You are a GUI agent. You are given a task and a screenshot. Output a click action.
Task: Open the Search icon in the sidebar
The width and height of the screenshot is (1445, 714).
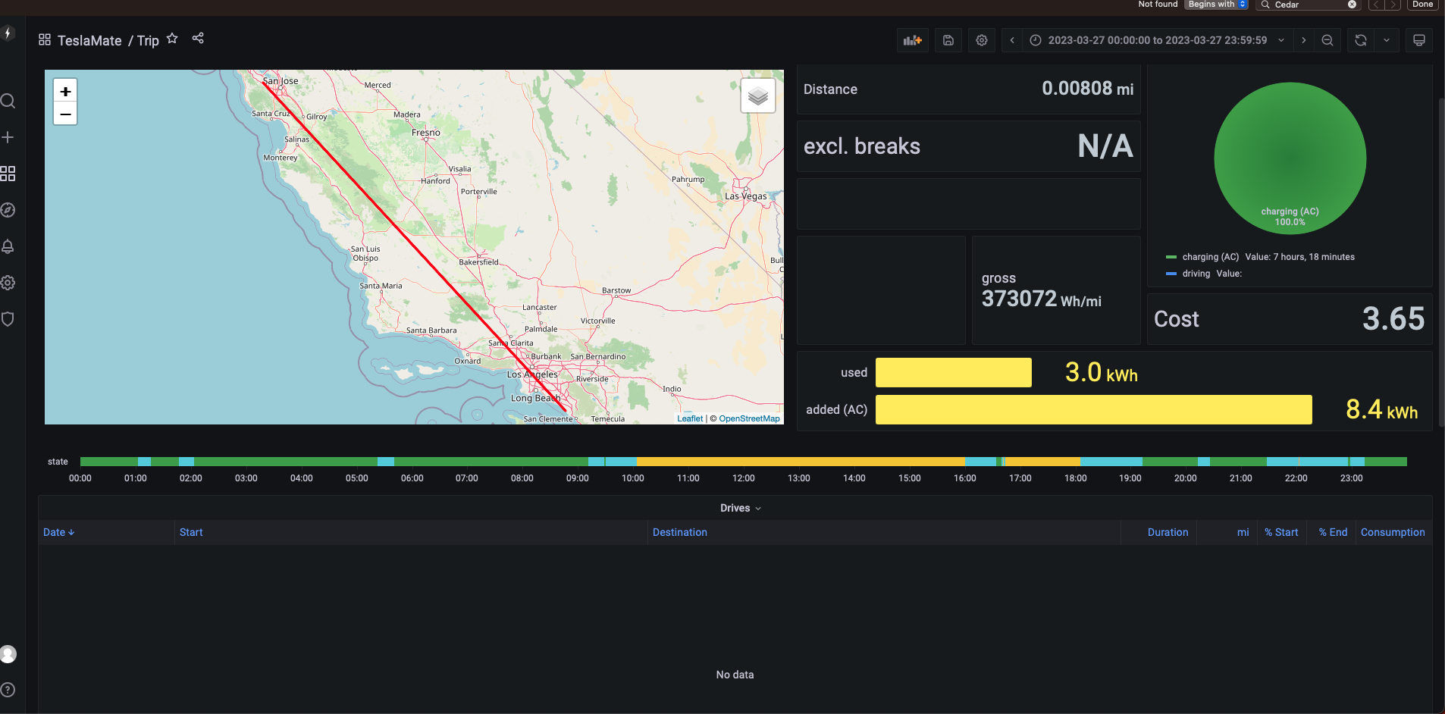[x=8, y=100]
